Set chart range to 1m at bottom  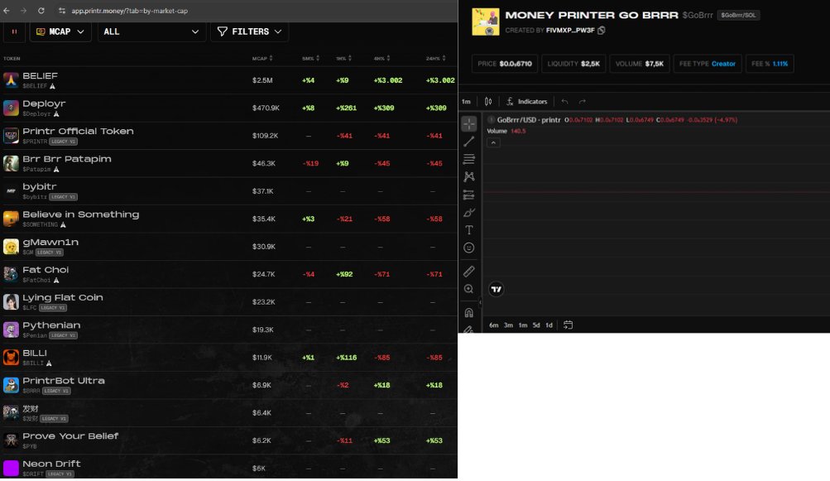pyautogui.click(x=522, y=325)
